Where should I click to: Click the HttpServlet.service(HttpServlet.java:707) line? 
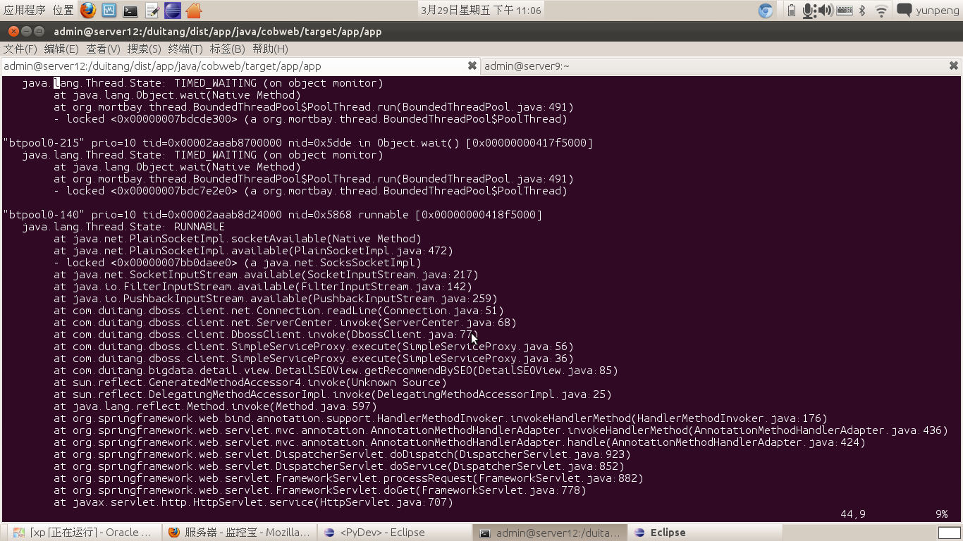coord(253,502)
